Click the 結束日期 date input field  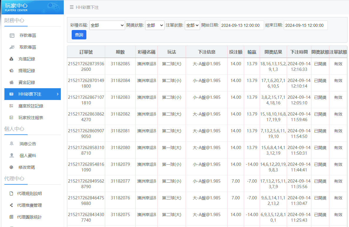pos(306,25)
